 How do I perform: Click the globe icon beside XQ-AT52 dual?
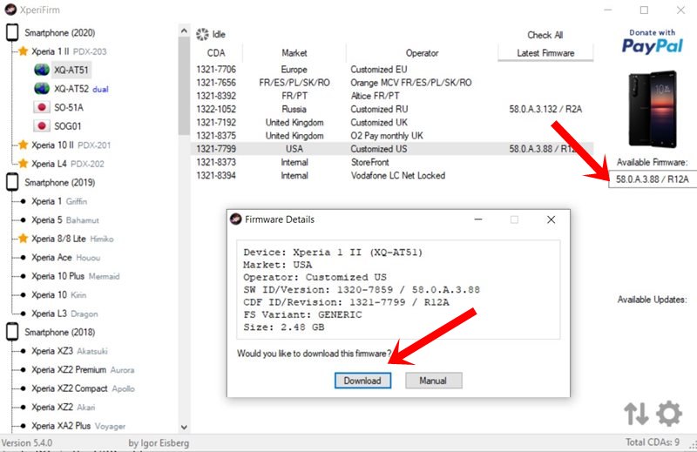[x=42, y=89]
